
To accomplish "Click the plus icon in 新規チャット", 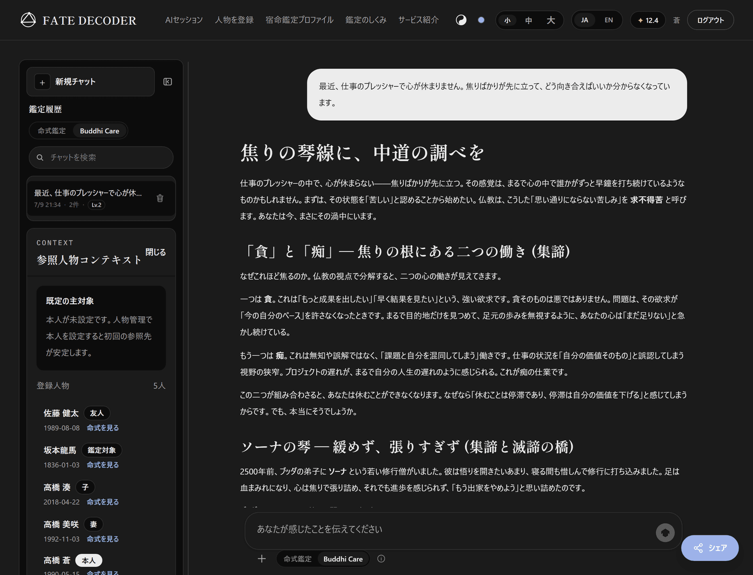I will (42, 82).
